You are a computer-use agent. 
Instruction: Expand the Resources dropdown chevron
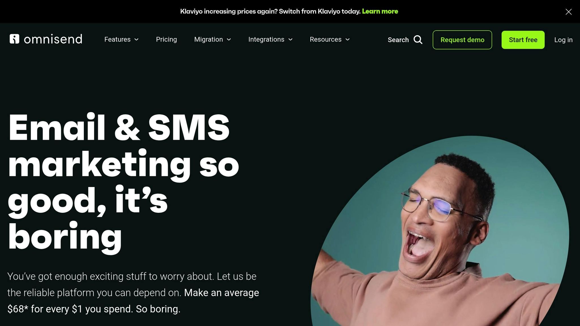[x=347, y=40]
